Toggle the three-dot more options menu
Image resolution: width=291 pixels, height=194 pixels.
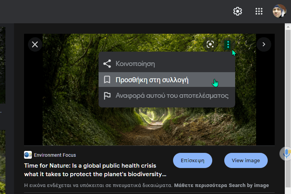click(228, 45)
